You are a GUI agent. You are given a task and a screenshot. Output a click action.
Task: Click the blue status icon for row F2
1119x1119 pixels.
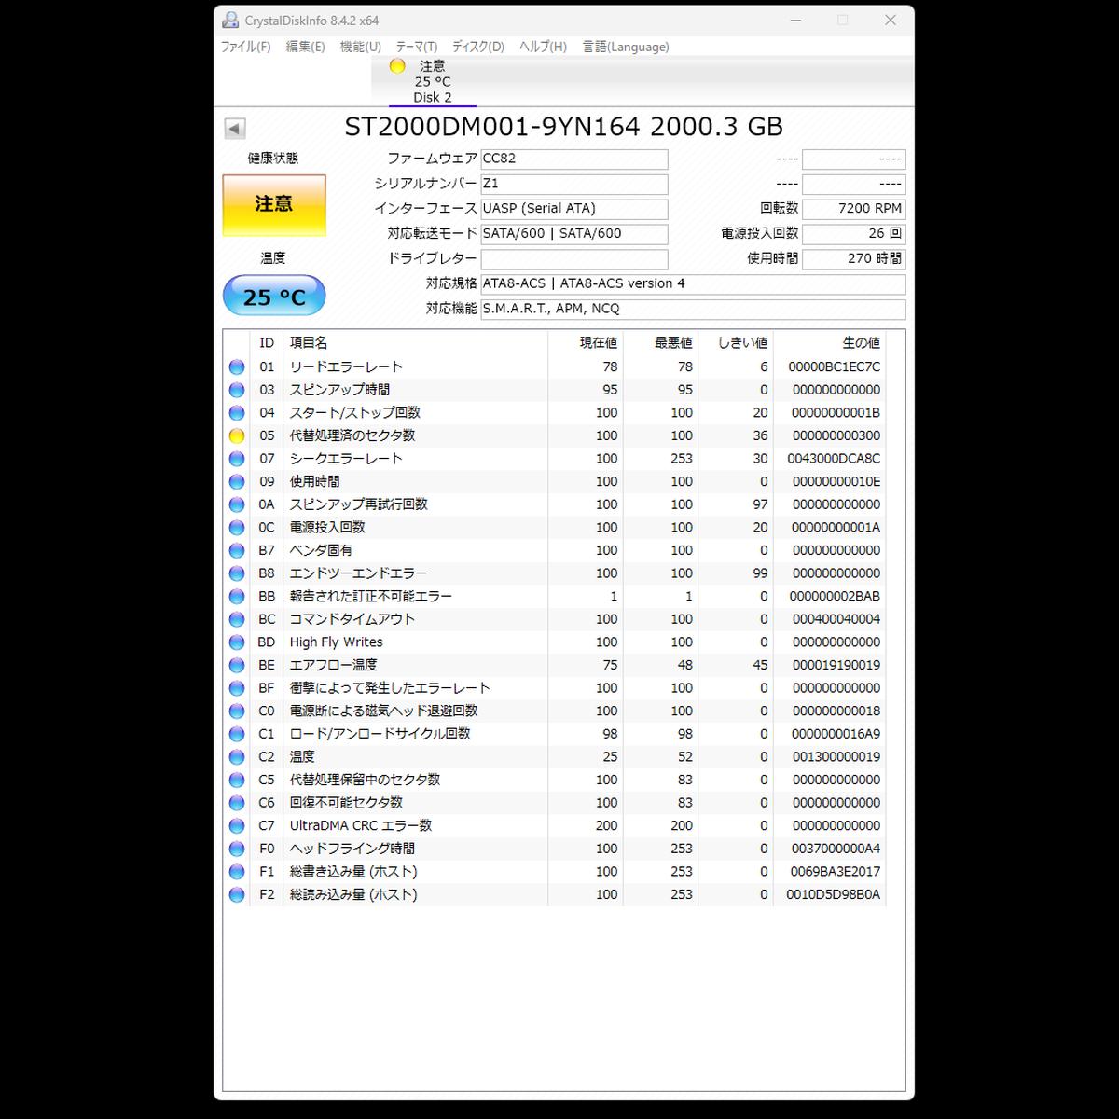coord(237,894)
